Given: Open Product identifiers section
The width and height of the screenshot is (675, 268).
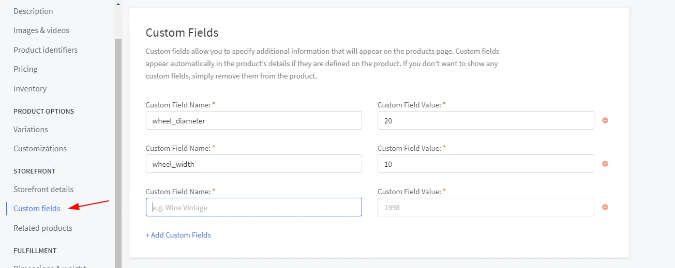Looking at the screenshot, I should [46, 50].
